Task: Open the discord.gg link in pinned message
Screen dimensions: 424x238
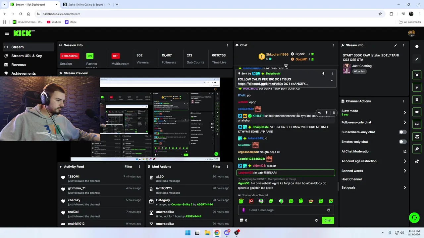Action: (x=260, y=84)
